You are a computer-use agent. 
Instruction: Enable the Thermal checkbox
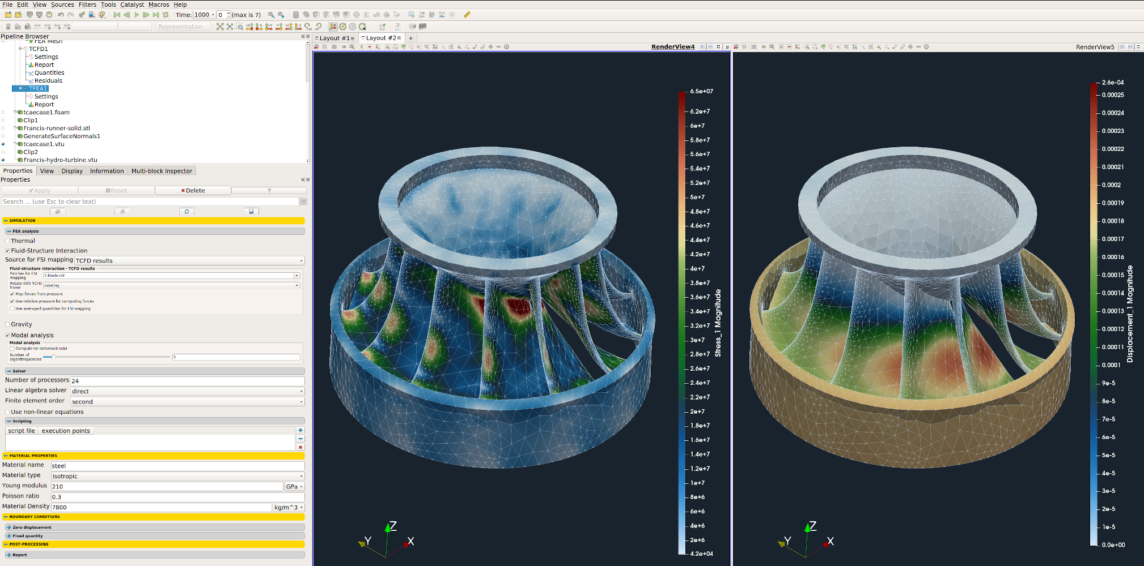[7, 241]
